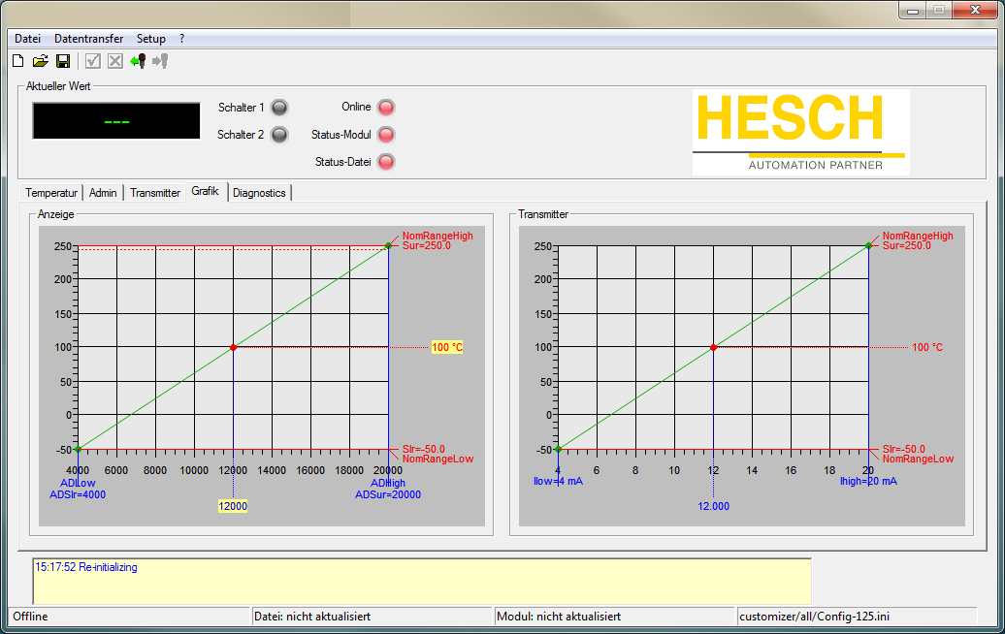Click the ADLow axis label
The width and height of the screenshot is (1005, 634).
pos(78,483)
